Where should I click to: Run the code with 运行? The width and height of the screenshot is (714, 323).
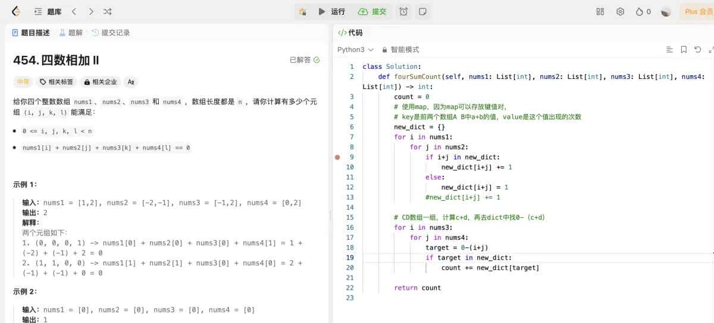pyautogui.click(x=331, y=11)
